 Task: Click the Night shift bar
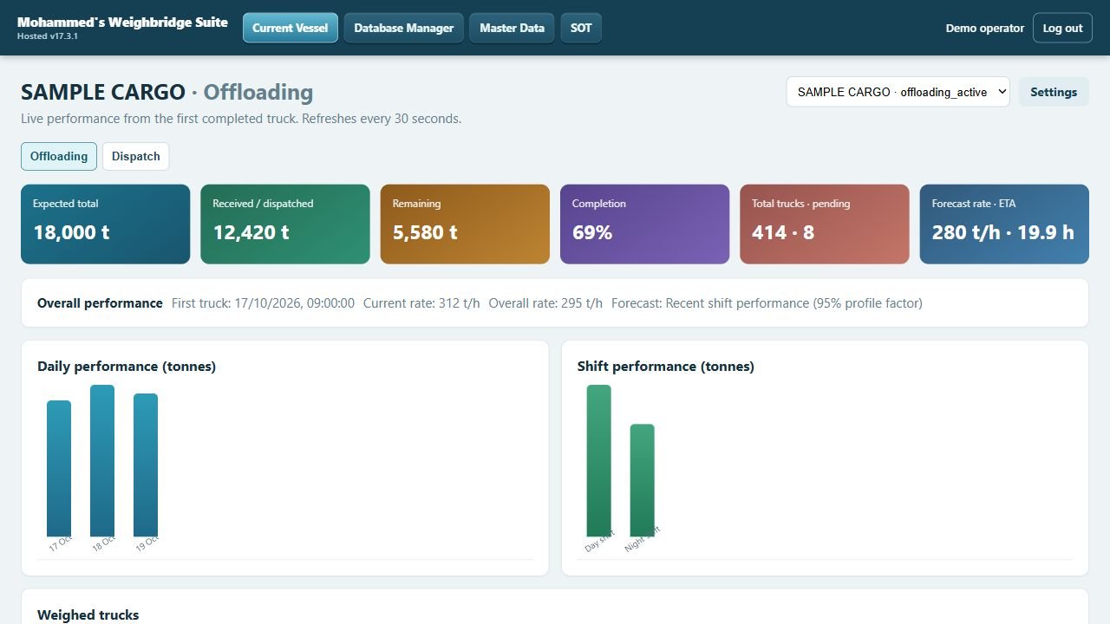(643, 480)
